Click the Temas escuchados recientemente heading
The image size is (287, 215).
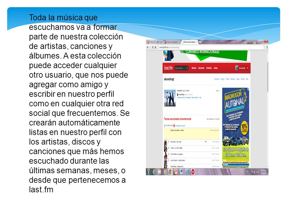click(177, 119)
